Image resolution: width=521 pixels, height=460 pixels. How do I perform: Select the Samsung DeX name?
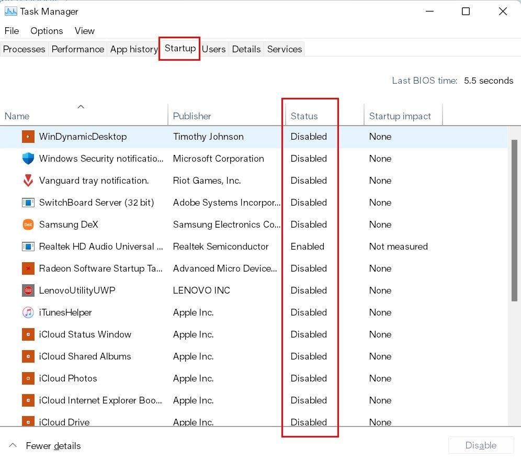tap(69, 225)
